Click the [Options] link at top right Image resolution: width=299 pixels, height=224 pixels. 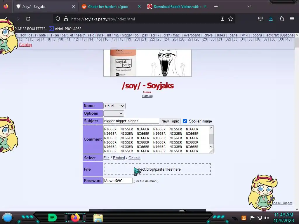pyautogui.click(x=287, y=35)
